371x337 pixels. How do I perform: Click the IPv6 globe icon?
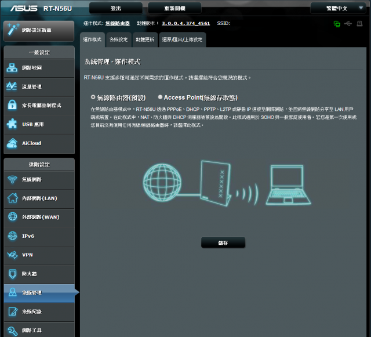pos(12,236)
